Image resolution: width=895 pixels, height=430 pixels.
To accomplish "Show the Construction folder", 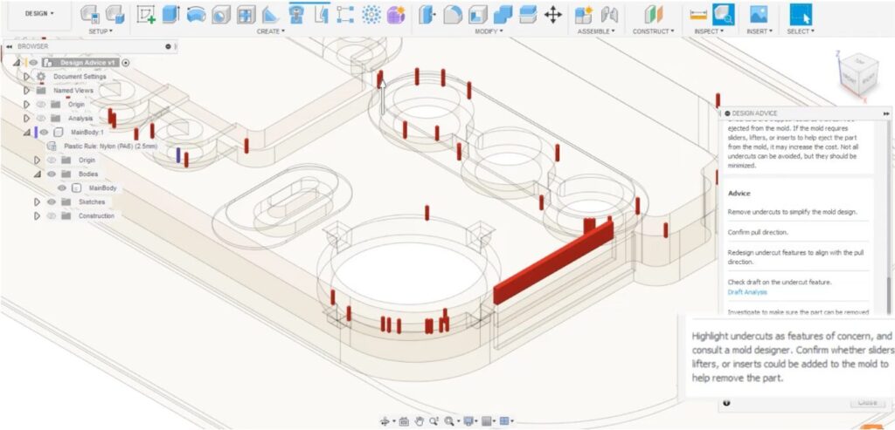I will pos(52,215).
